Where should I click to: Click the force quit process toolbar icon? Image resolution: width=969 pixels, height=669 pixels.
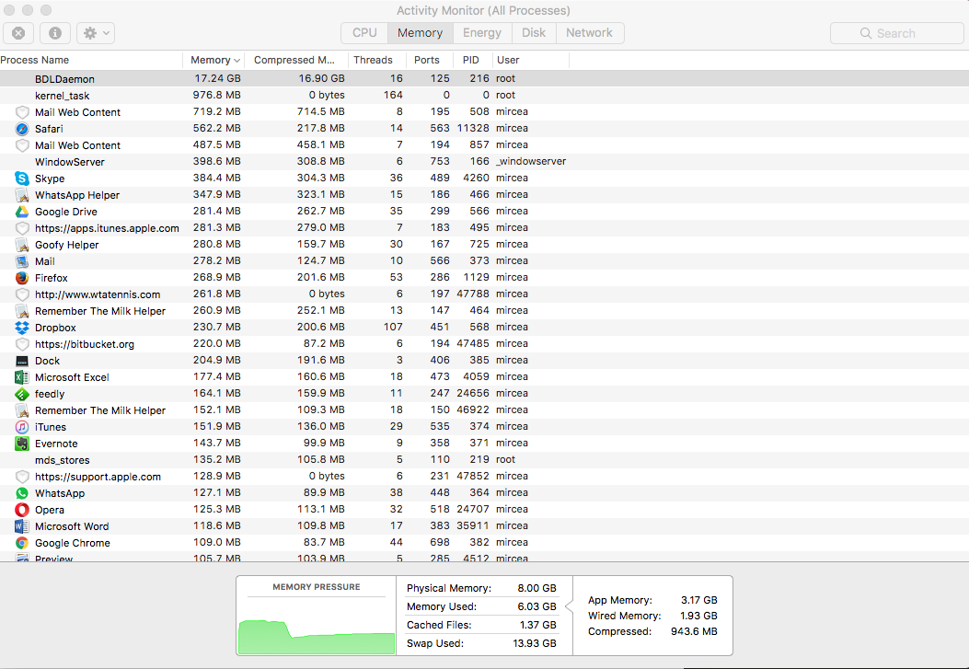18,33
